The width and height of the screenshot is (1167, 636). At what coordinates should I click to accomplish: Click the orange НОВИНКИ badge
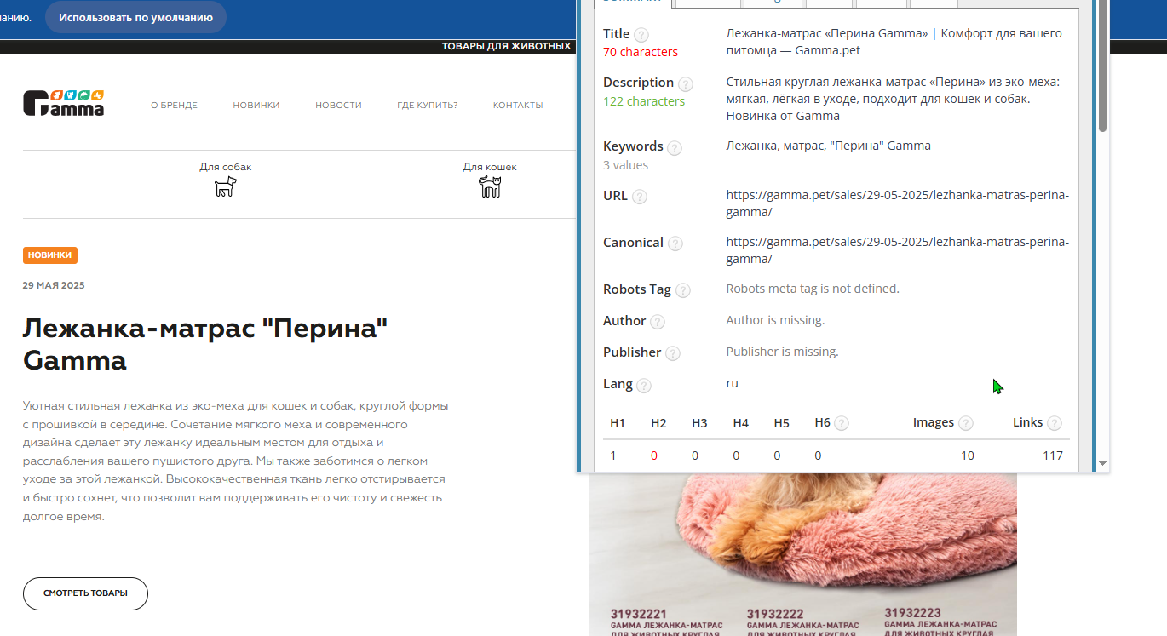tap(50, 255)
